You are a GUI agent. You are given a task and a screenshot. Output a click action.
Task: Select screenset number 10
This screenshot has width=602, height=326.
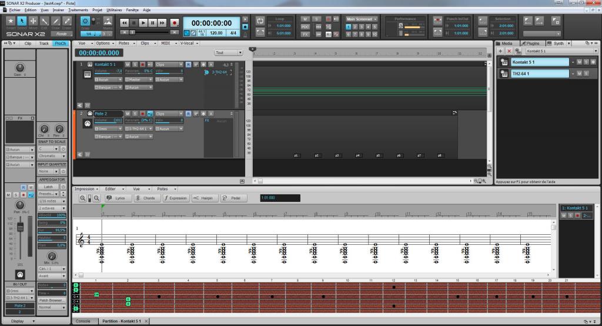click(374, 34)
